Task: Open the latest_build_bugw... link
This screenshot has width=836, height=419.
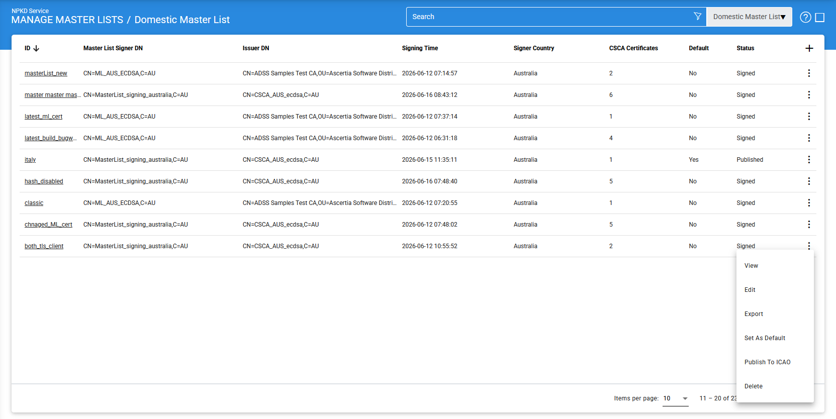Action: point(50,138)
